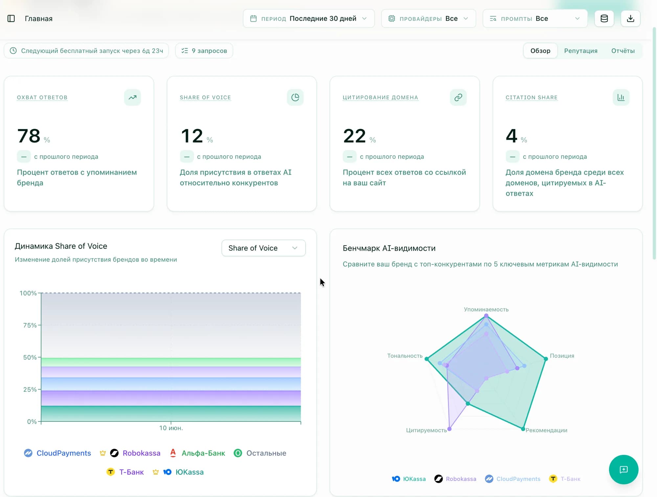Image resolution: width=657 pixels, height=497 pixels.
Task: Click the blue band in Share of Voice chart
Action: (x=171, y=384)
